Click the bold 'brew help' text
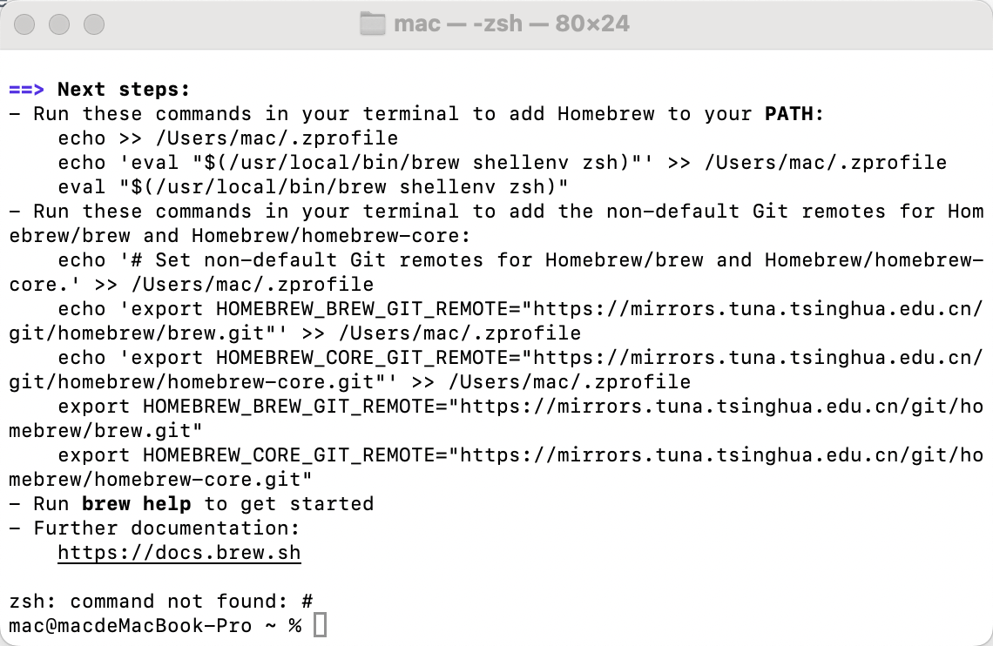 coord(136,504)
